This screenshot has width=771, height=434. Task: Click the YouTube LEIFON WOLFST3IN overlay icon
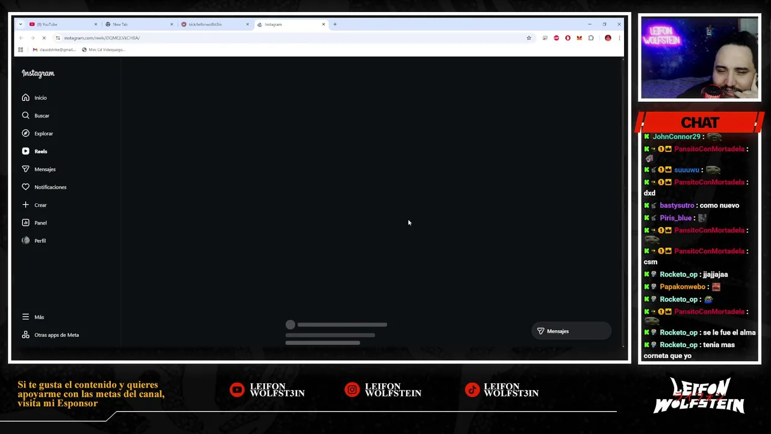pos(237,390)
